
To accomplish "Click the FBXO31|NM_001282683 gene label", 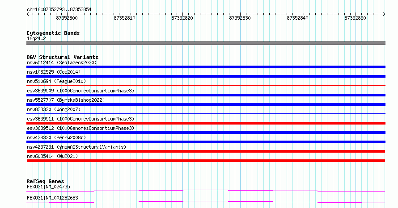I will (x=52, y=198).
